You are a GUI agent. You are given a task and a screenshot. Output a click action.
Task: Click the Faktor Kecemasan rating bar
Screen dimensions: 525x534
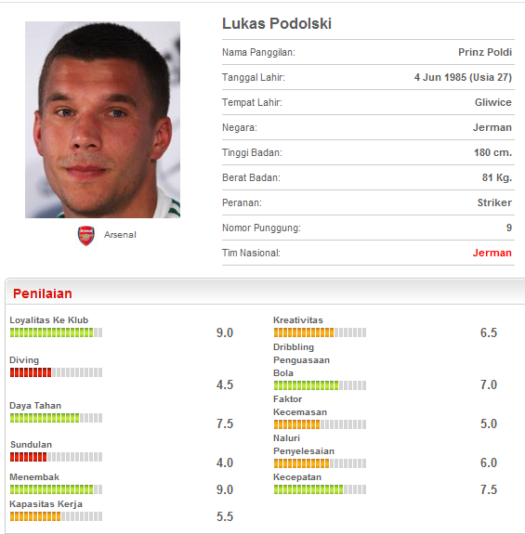tap(321, 424)
